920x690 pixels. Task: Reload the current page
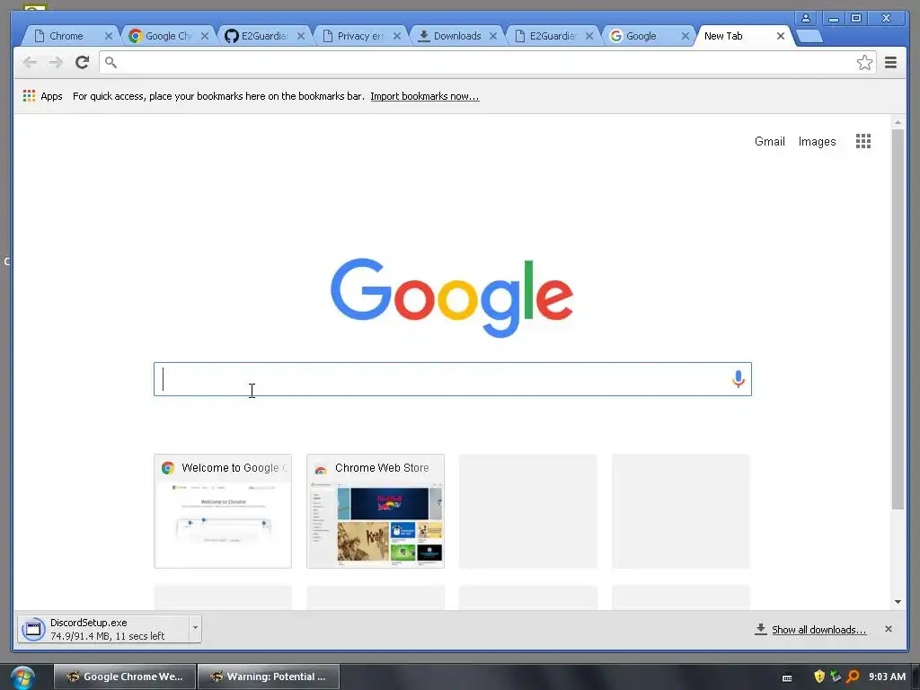click(82, 62)
